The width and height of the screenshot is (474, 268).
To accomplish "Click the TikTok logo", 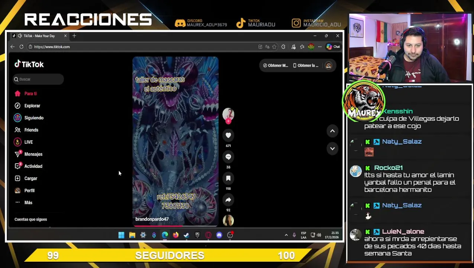I will tap(29, 64).
